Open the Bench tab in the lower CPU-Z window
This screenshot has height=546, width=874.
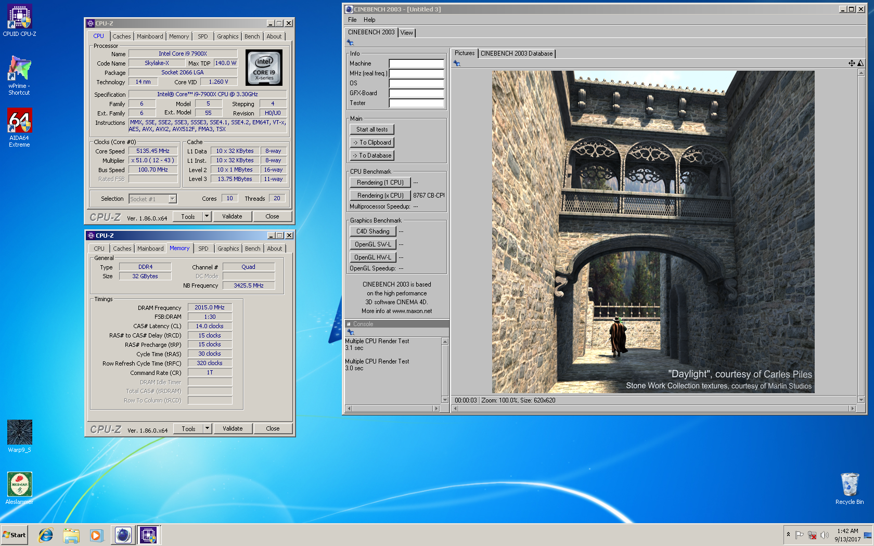click(253, 249)
